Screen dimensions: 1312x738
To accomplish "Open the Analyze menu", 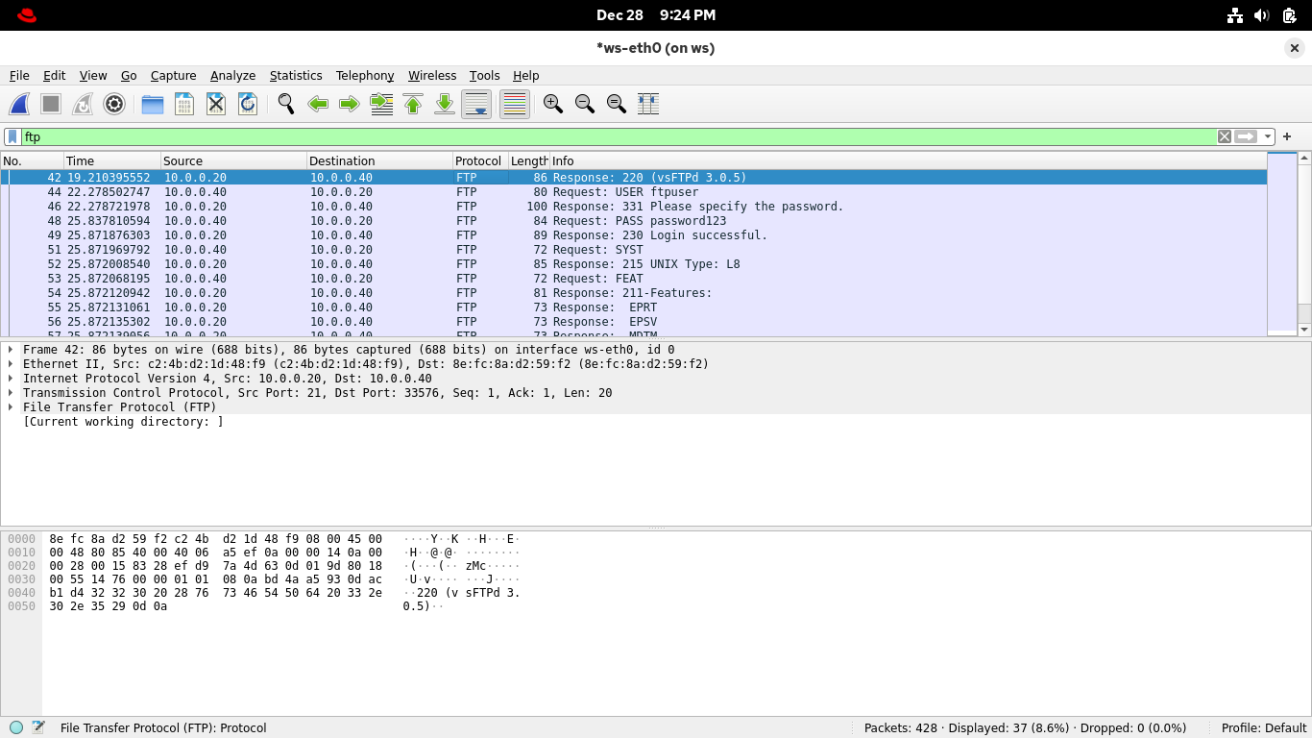I will tap(232, 76).
